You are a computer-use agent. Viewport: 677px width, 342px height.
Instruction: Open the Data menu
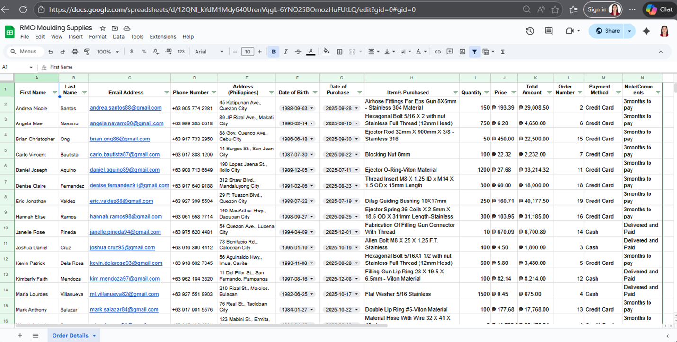pos(118,37)
